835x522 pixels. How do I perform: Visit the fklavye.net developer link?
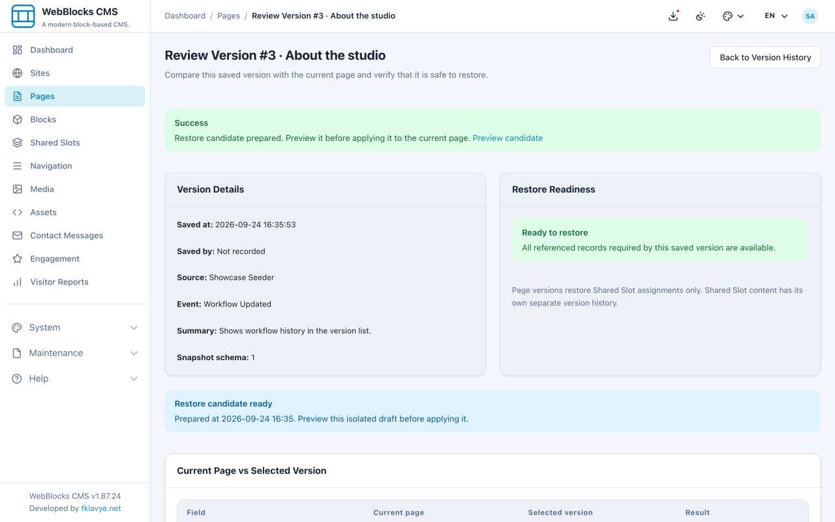click(x=101, y=508)
